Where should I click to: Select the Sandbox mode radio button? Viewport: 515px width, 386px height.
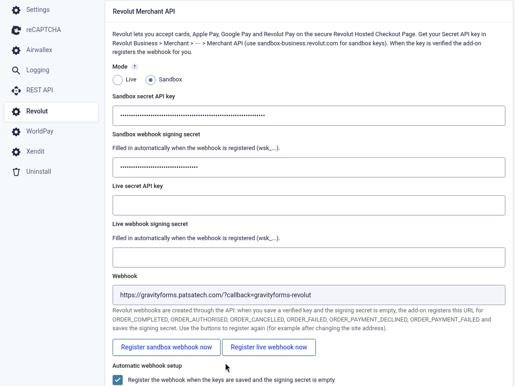coord(151,80)
